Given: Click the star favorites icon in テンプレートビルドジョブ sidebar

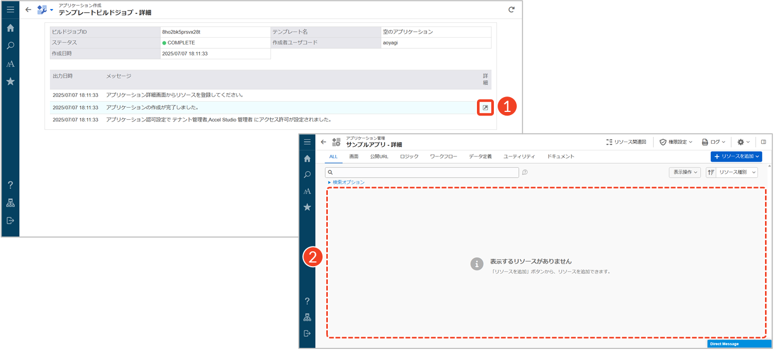Looking at the screenshot, I should pos(10,82).
